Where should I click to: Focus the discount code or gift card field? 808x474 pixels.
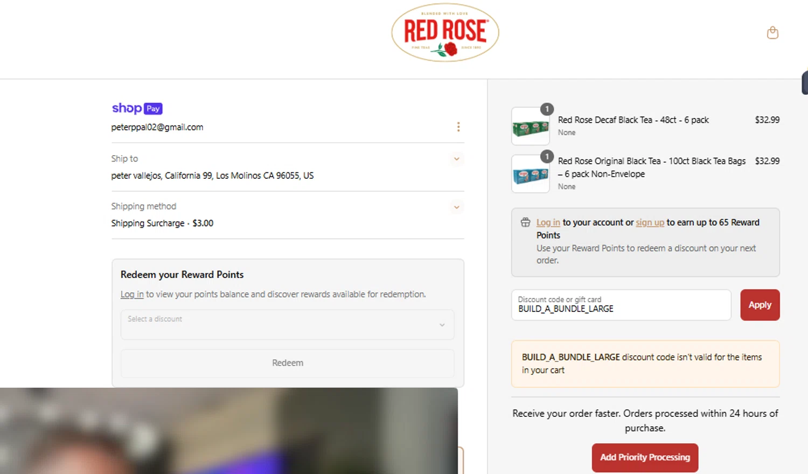[x=621, y=305]
